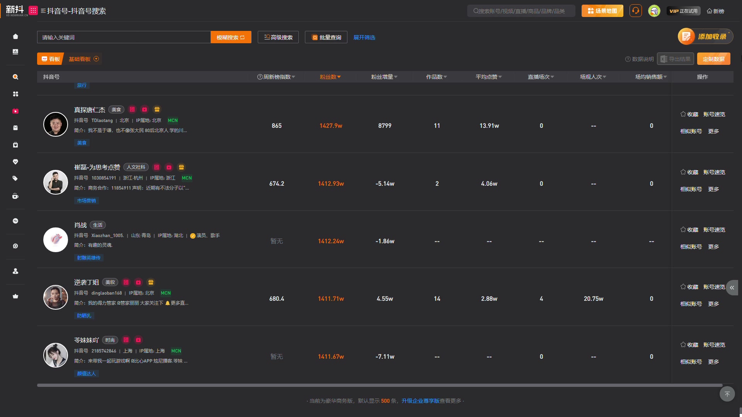Focus the keyword search input field
The height and width of the screenshot is (417, 742).
point(124,37)
